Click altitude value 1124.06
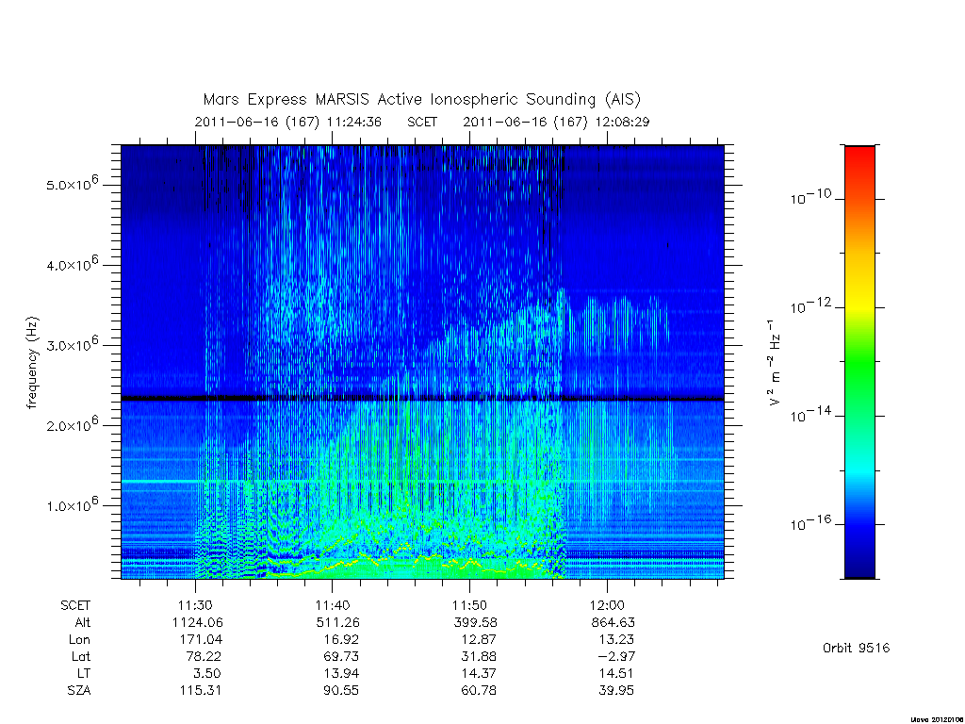Image resolution: width=965 pixels, height=724 pixels. 198,622
